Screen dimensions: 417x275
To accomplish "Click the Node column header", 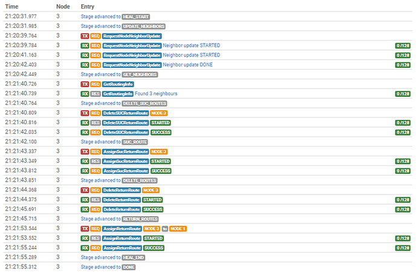I will [x=63, y=7].
